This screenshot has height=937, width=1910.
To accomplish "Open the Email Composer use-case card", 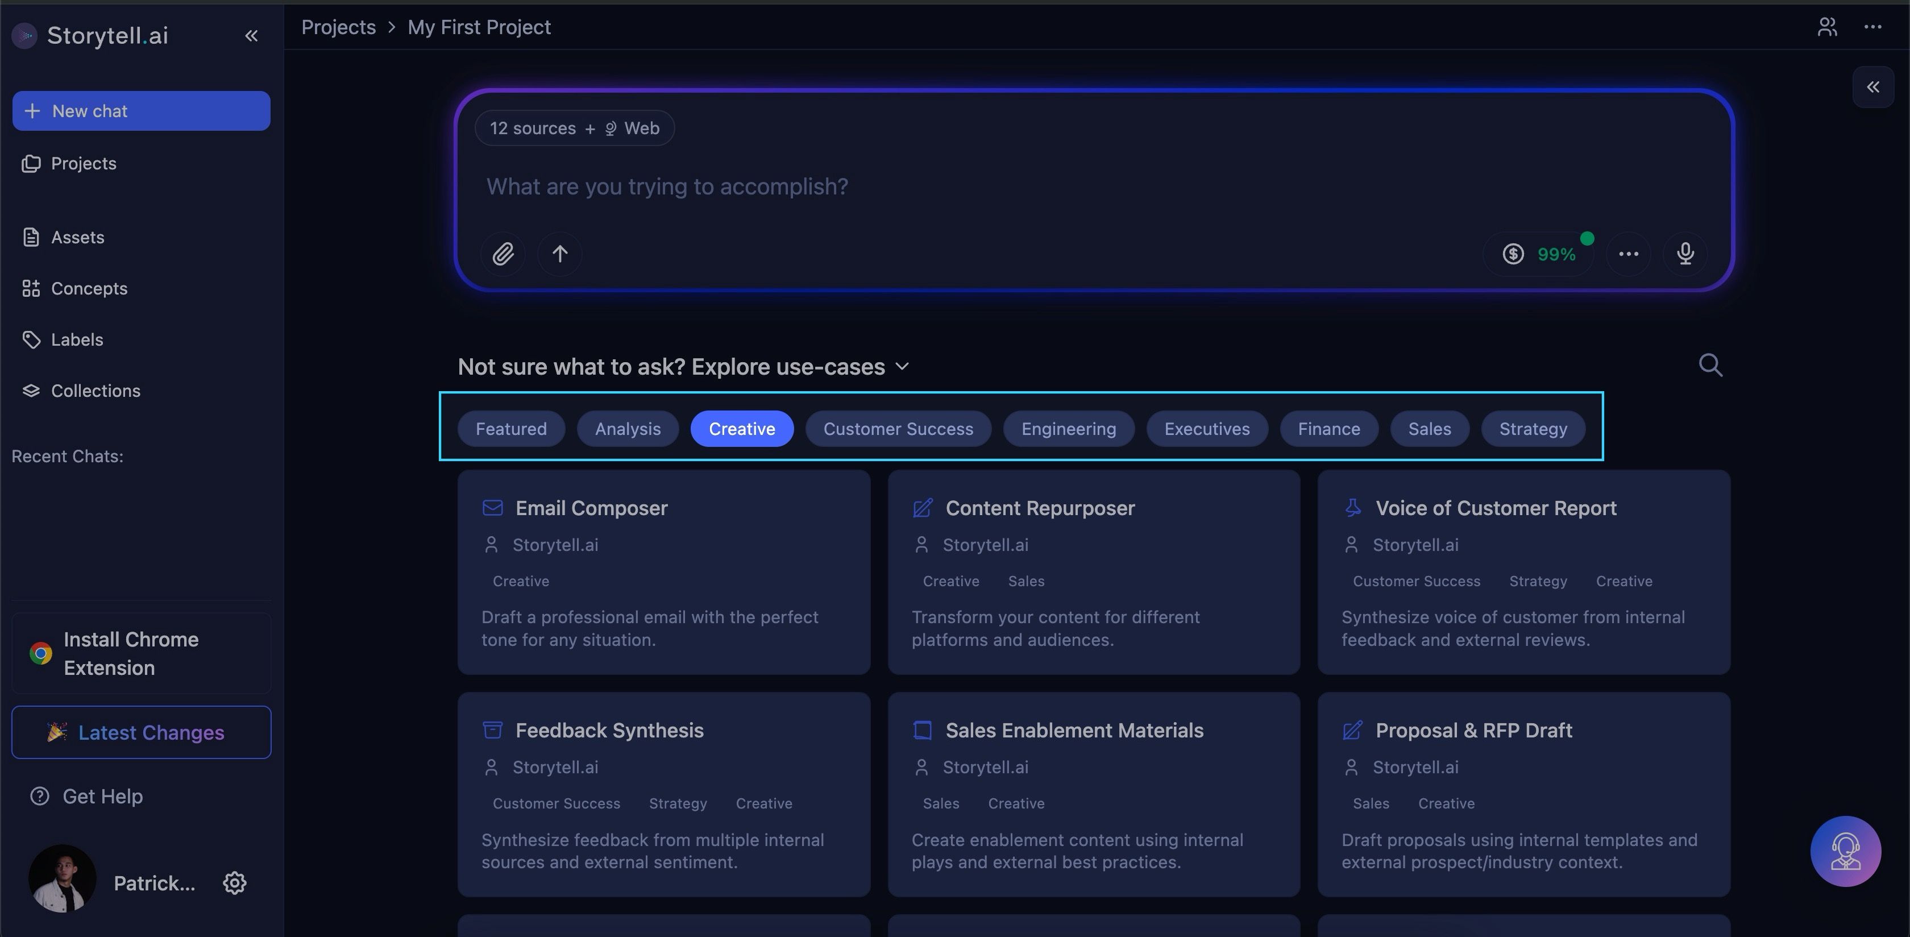I will (663, 571).
